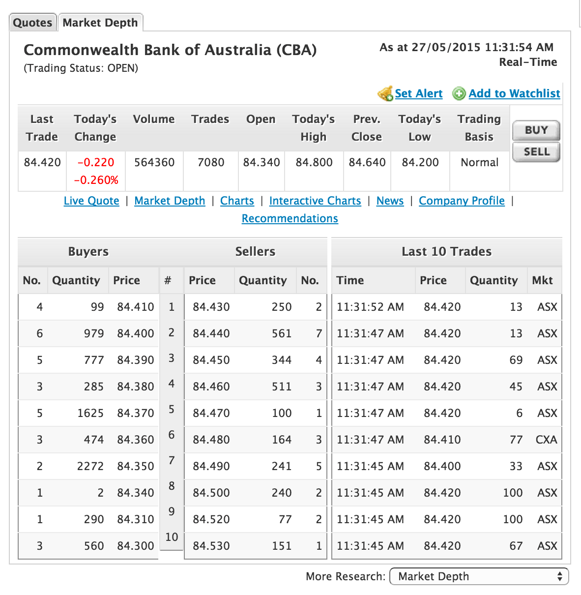Screen dimensions: 581x595
Task: Open the Quotes tab
Action: pos(32,23)
